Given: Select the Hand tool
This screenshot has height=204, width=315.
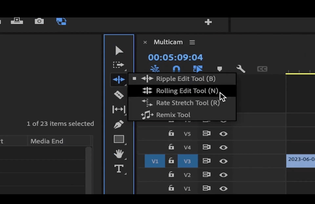Looking at the screenshot, I should (119, 154).
